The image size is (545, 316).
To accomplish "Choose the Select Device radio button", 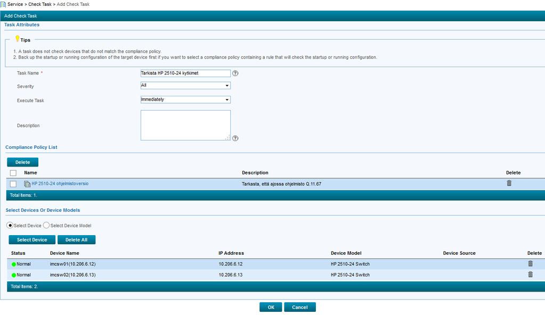I will (10, 226).
